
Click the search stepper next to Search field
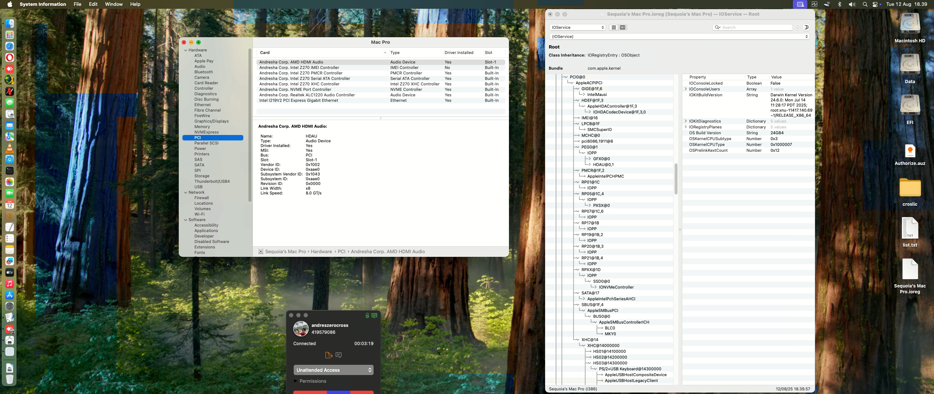point(798,27)
